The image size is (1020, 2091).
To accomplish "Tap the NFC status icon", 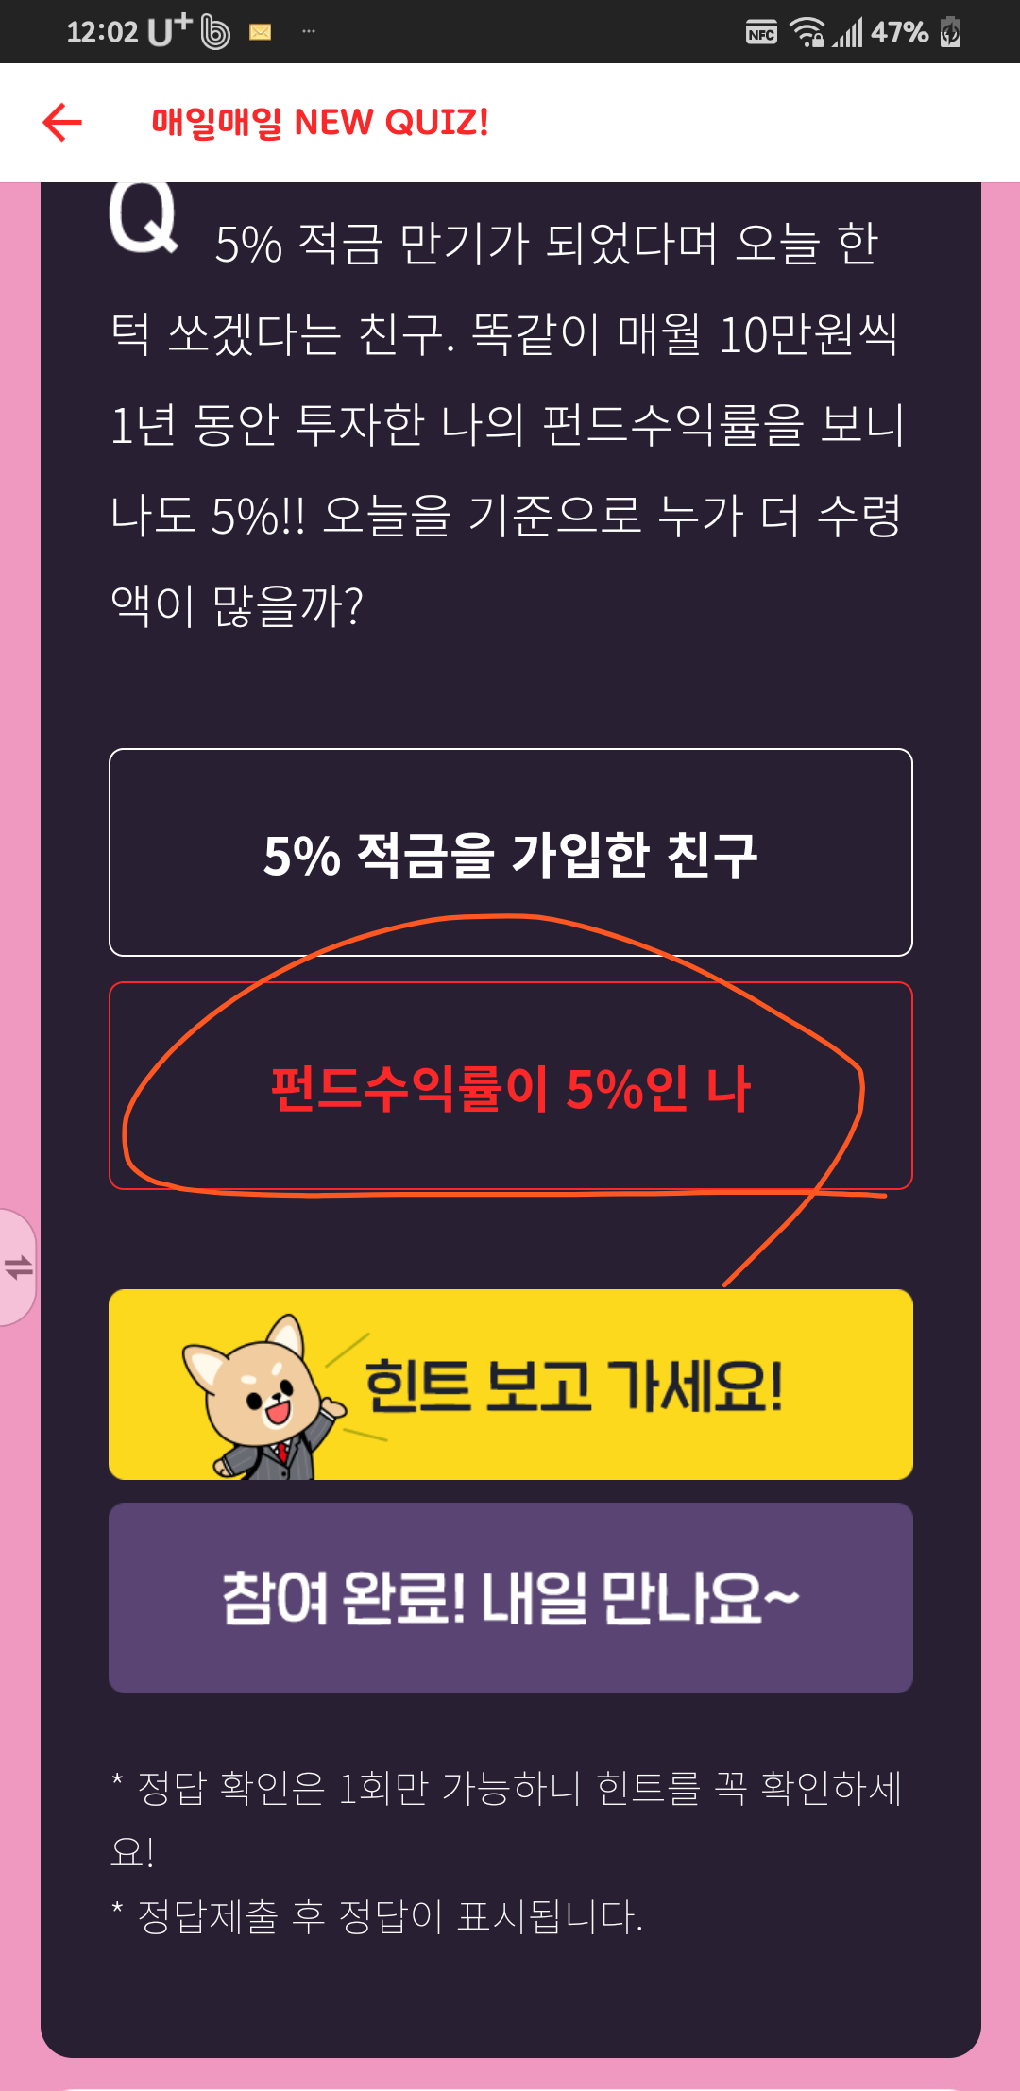I will (761, 34).
